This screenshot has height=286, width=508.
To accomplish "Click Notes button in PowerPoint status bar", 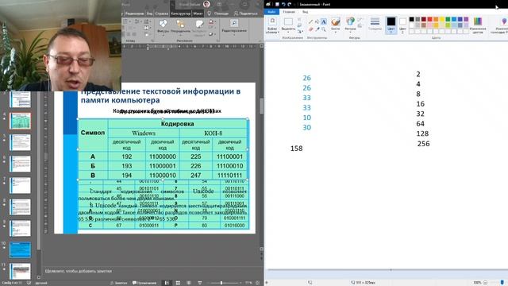I will coord(118,283).
